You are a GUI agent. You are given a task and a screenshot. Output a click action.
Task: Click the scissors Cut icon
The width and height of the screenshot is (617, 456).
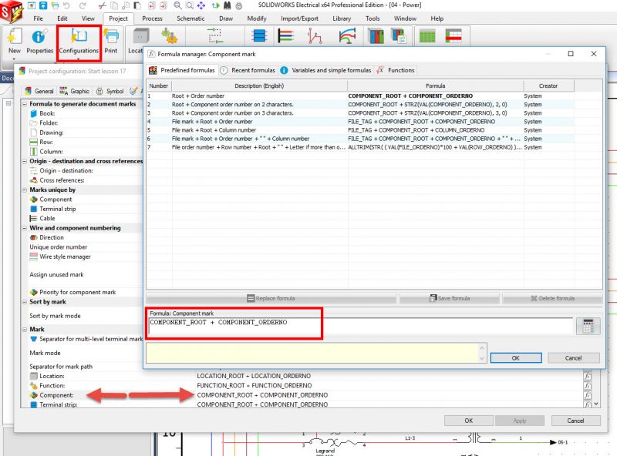pos(102,5)
